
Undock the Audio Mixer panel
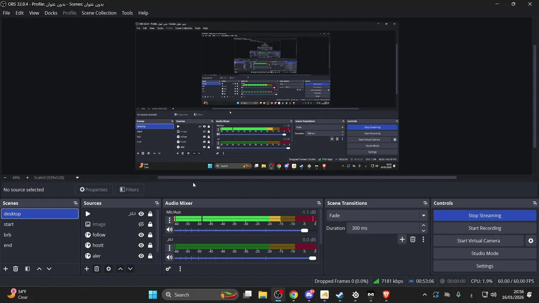coord(319,203)
